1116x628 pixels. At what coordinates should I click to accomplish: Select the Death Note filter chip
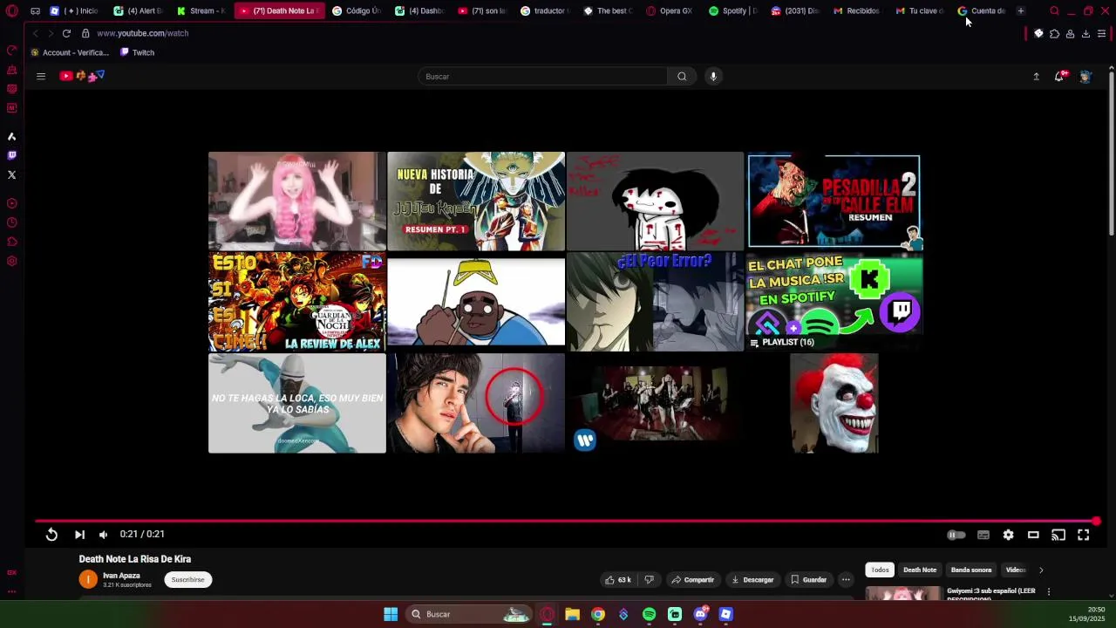tap(920, 570)
